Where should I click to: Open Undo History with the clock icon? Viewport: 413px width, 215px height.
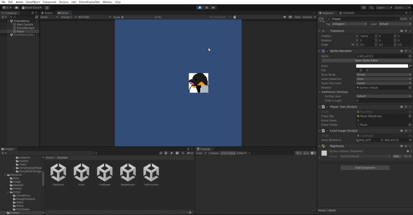(x=364, y=8)
